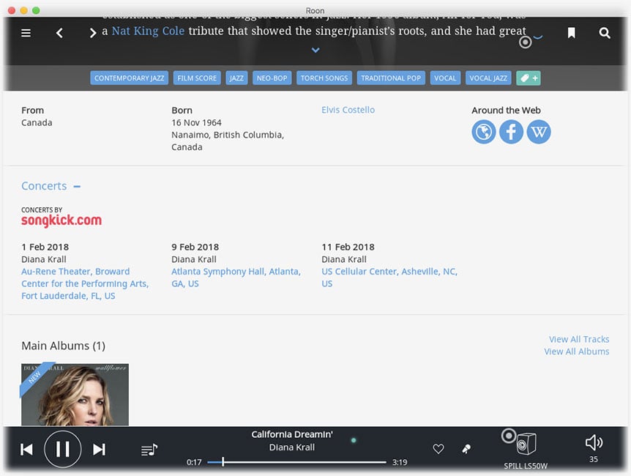
Task: Open the search magnifier
Action: (605, 33)
